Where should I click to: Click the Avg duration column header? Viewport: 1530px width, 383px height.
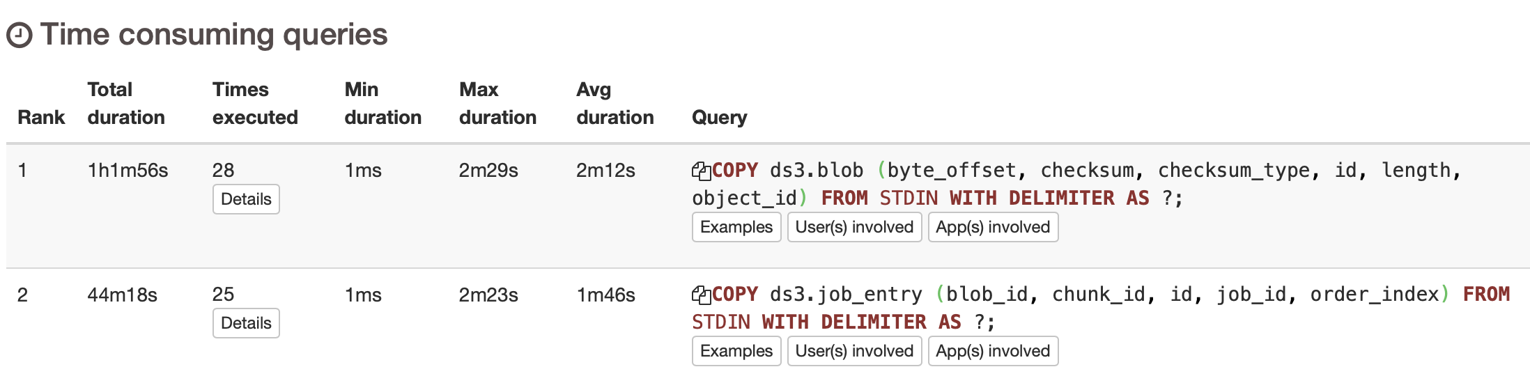coord(615,103)
